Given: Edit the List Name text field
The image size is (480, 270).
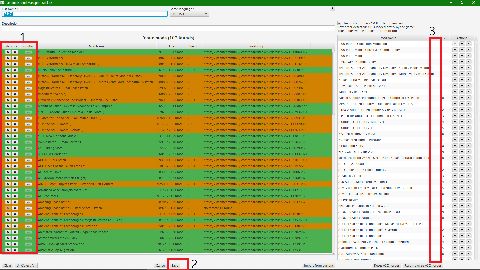Looking at the screenshot, I should click(x=84, y=14).
